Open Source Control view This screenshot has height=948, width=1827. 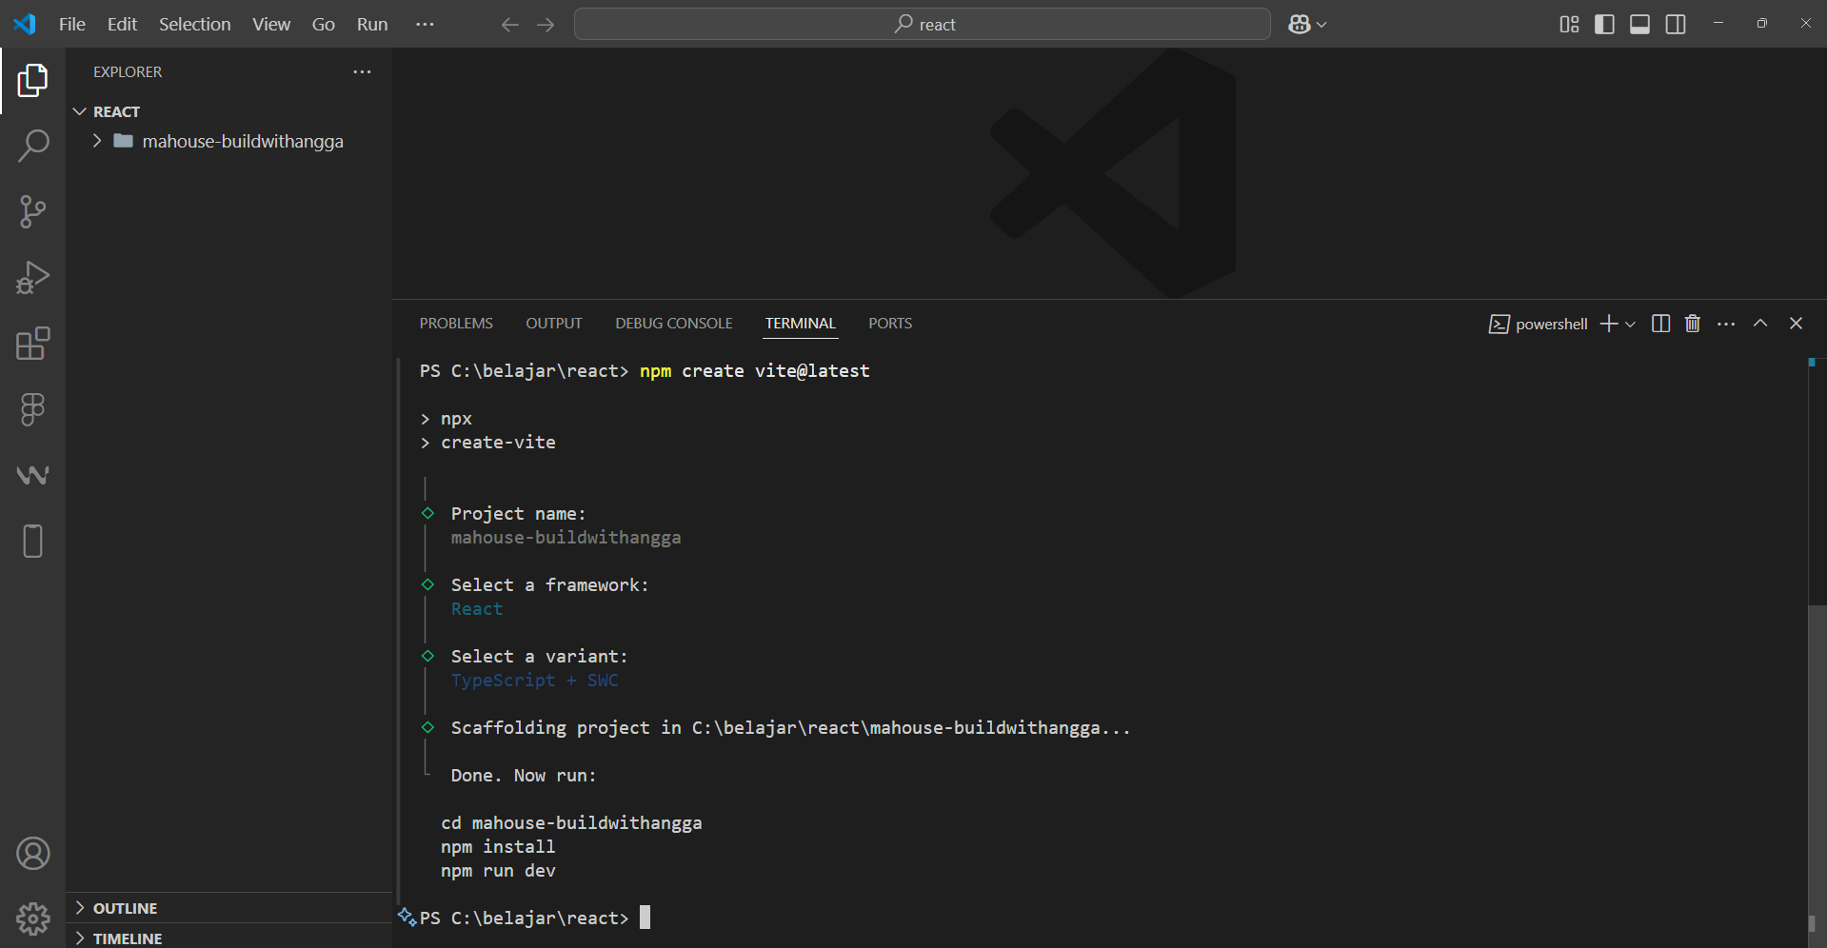pyautogui.click(x=32, y=211)
